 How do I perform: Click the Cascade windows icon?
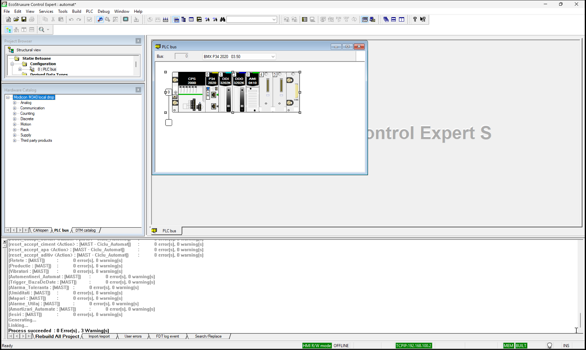(x=386, y=19)
